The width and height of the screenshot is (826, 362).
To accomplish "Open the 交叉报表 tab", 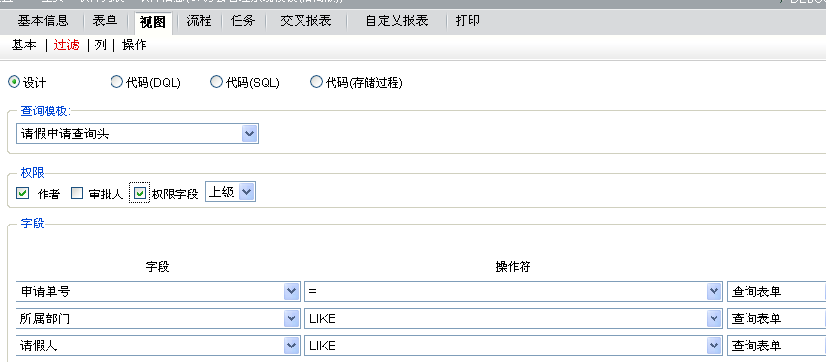I will 305,21.
